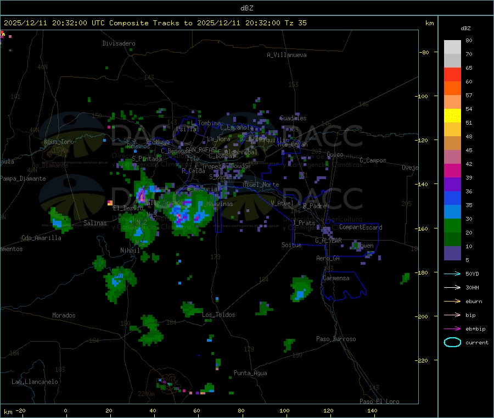Click the 'Carmensa' map label
This screenshot has width=494, height=418.
click(336, 278)
